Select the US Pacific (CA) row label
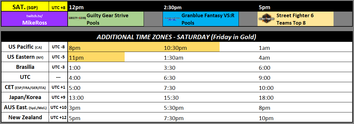Image resolution: width=354 pixels, height=124 pixels. (x=25, y=47)
